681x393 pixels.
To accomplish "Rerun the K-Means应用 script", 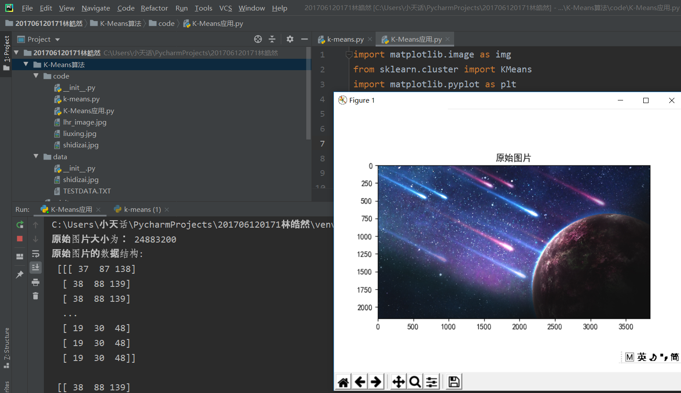I will pos(20,225).
